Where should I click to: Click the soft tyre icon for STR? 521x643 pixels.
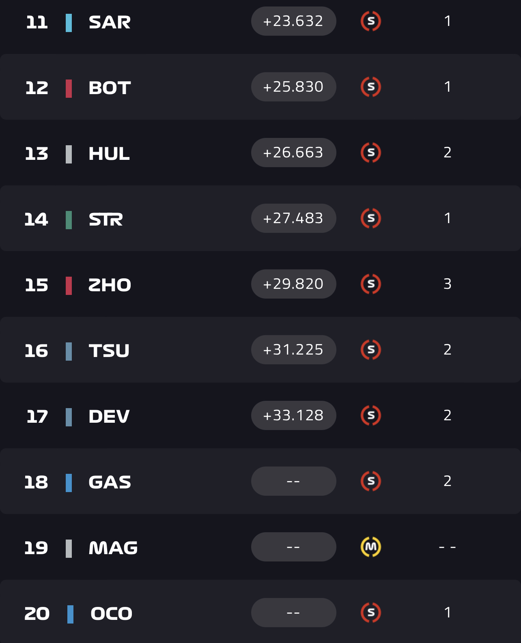(370, 218)
